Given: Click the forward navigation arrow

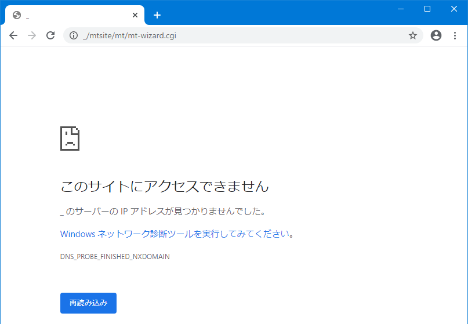Looking at the screenshot, I should pyautogui.click(x=32, y=35).
